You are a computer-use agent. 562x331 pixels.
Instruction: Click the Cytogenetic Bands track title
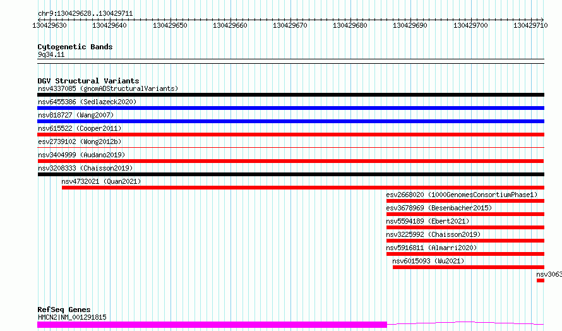pos(75,47)
